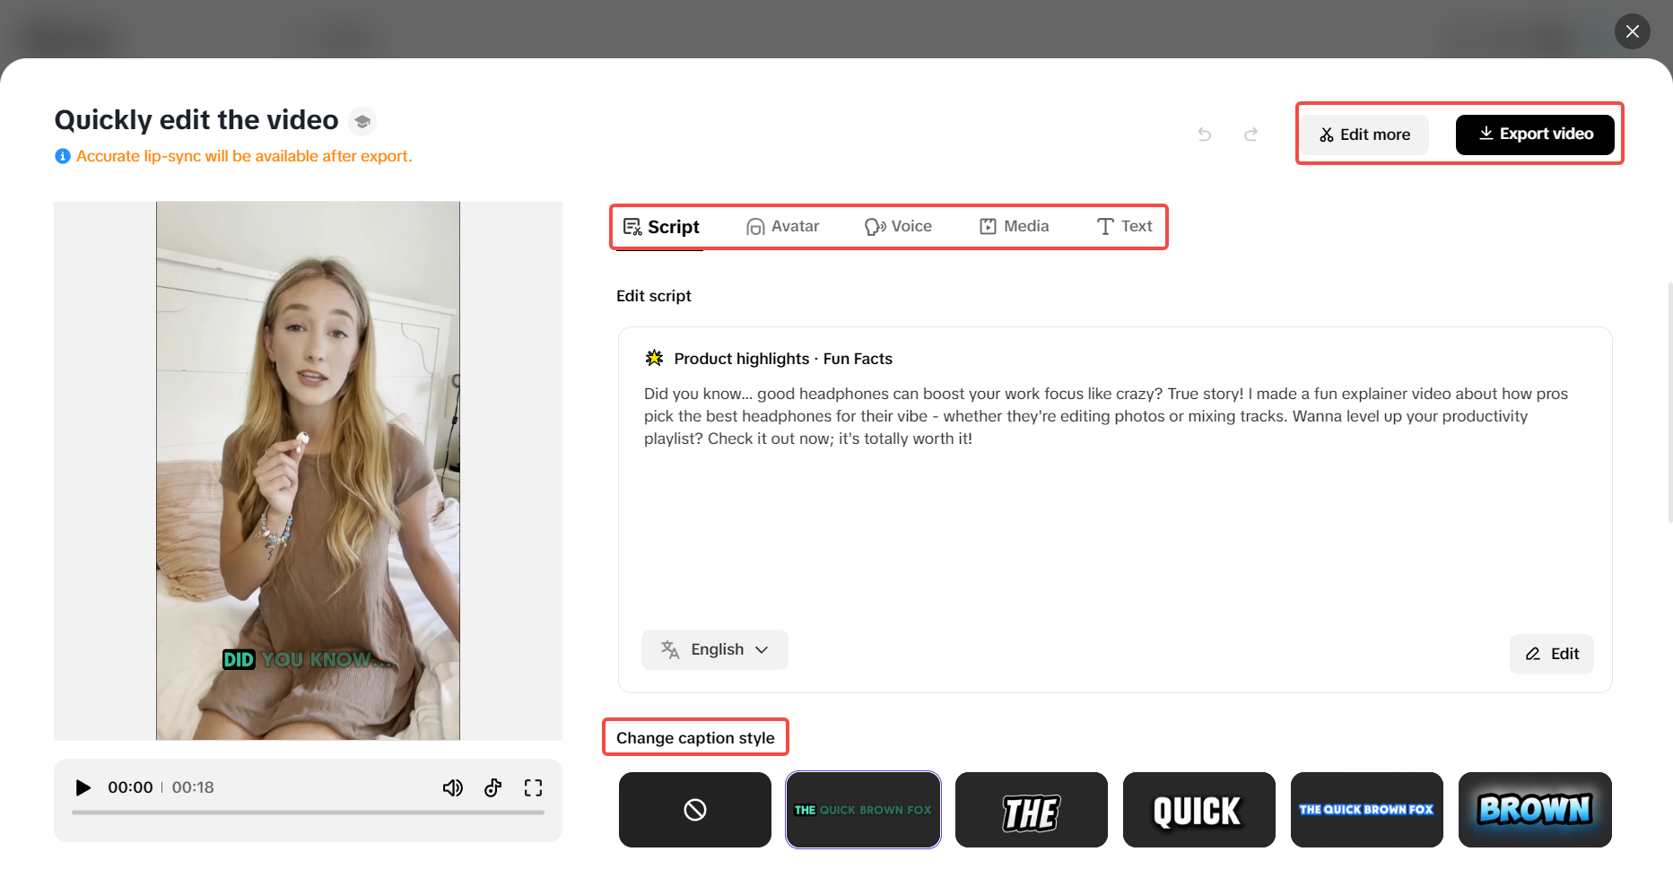Expand the English language dropdown
1673x869 pixels.
coord(714,649)
